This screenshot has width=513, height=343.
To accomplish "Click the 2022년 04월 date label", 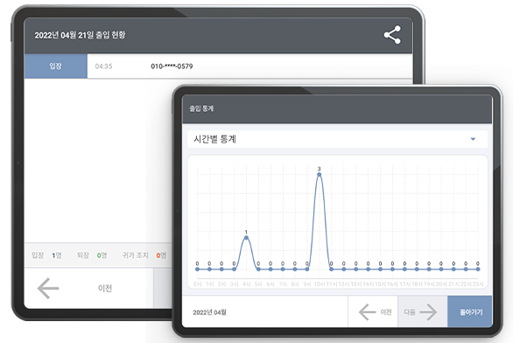I will 209,312.
